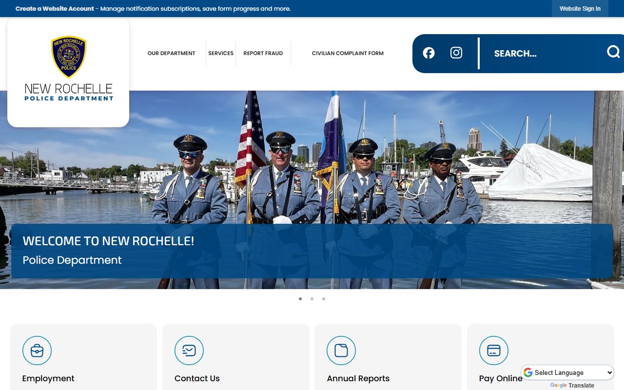Screen dimensions: 624x390
Task: Select the first slideshow dot
Action: 300,299
